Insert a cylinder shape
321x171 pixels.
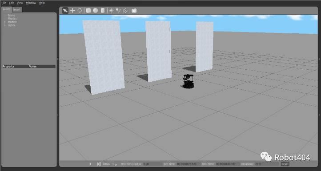point(103,11)
